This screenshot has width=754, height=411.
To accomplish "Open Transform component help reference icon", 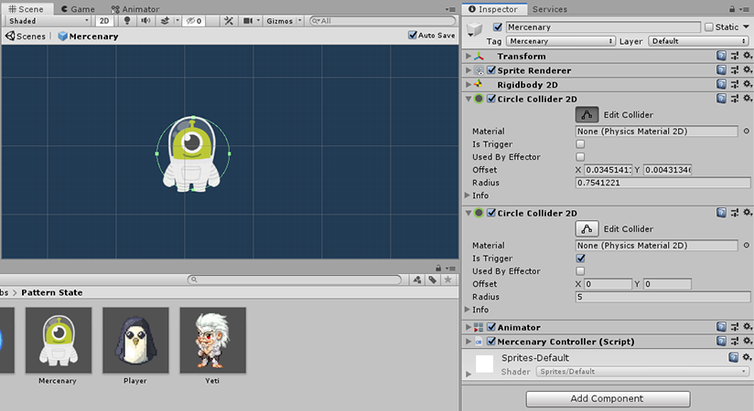I will pos(722,56).
